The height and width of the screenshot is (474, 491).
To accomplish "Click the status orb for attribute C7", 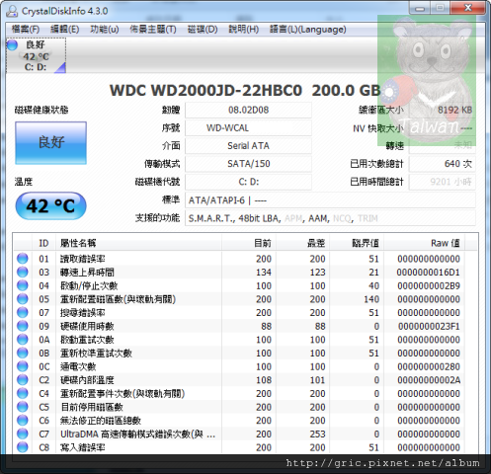I will (23, 434).
